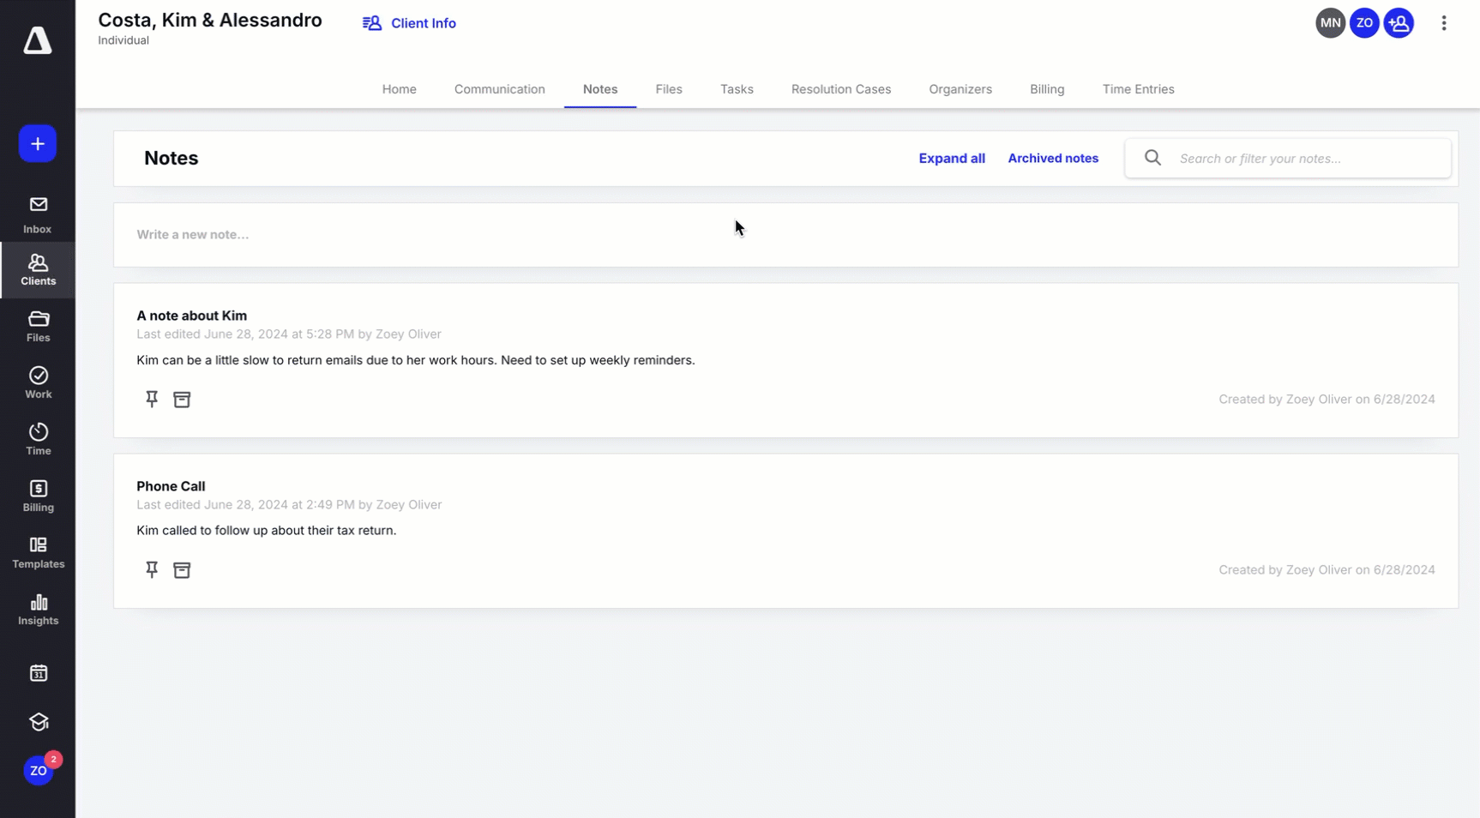
Task: View Archived notes
Action: click(1052, 159)
